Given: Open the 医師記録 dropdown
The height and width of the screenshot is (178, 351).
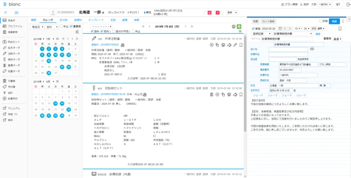Looking at the screenshot, I should click(261, 34).
